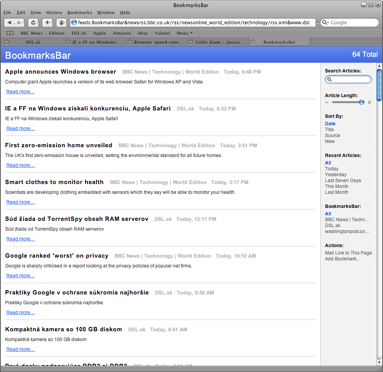Click the magnifier in Search Articles field
Image resolution: width=383 pixels, height=372 pixels.
330,79
